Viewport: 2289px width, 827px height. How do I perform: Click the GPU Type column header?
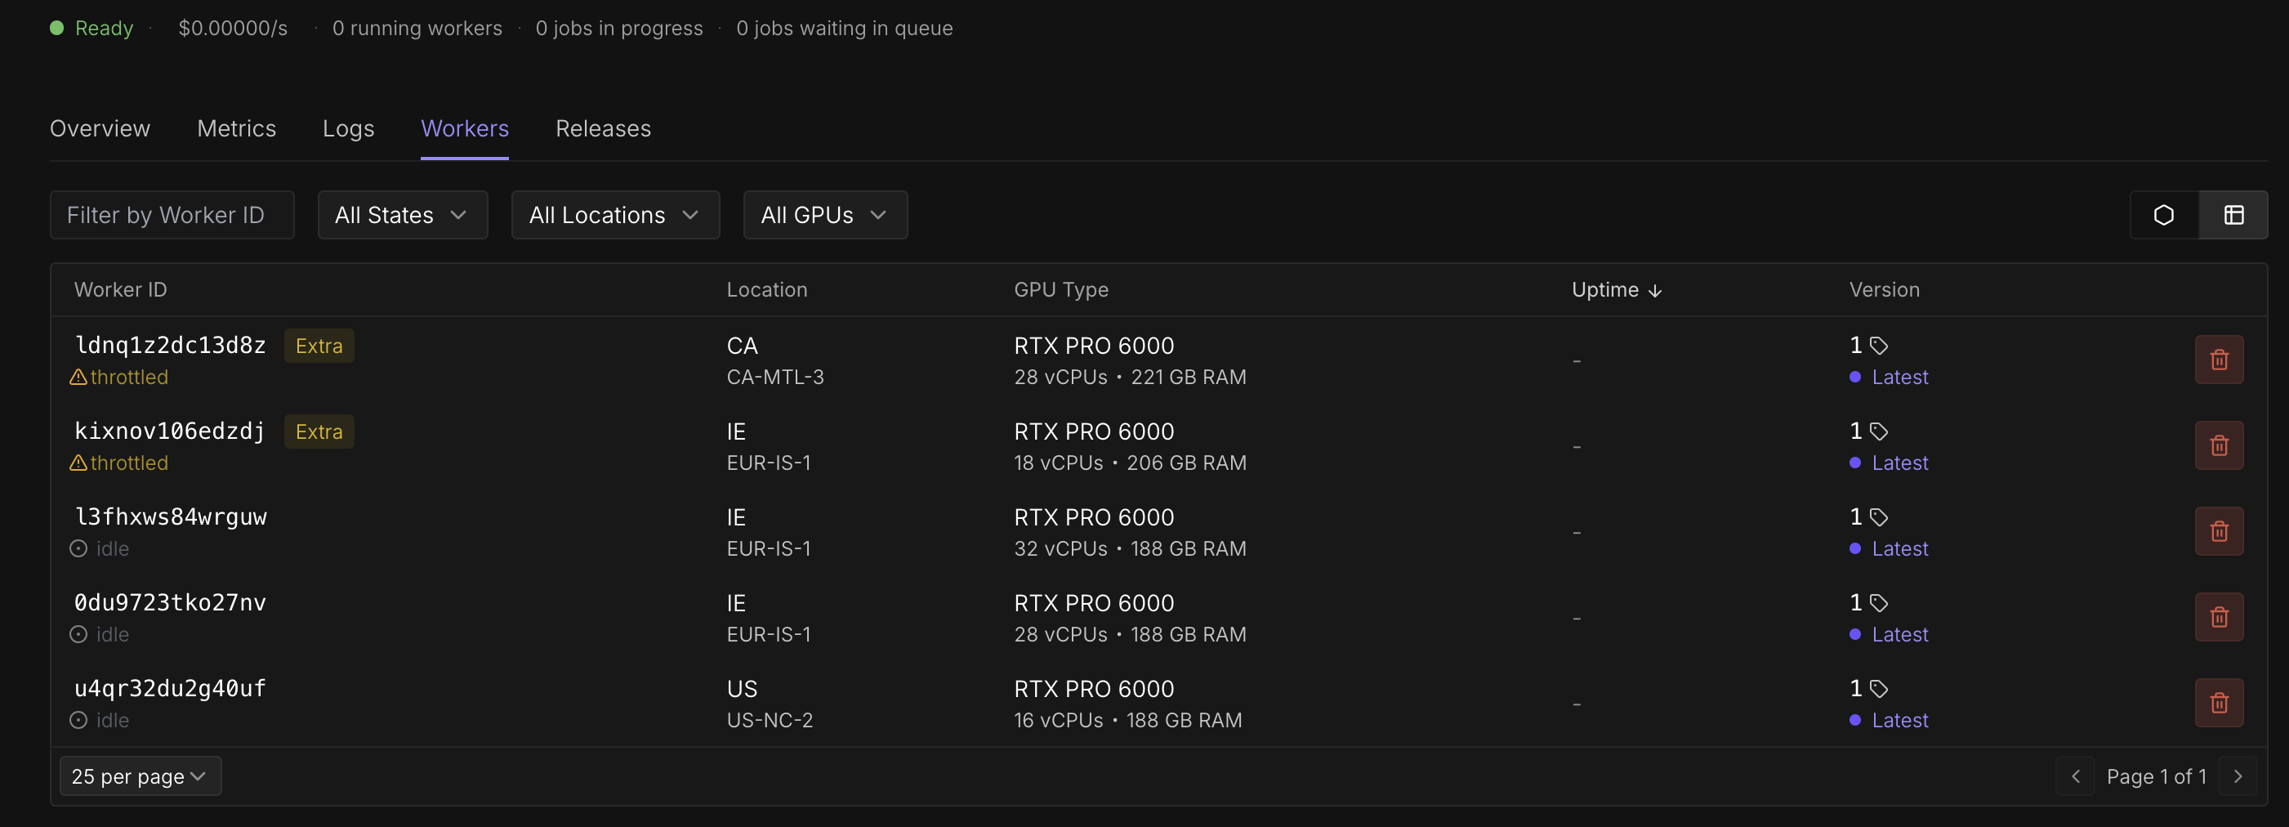point(1061,290)
